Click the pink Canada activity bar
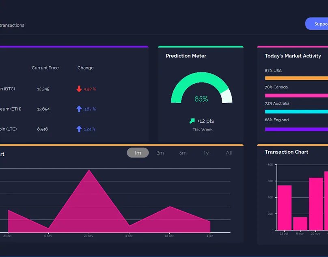The height and width of the screenshot is (257, 328). [296, 96]
